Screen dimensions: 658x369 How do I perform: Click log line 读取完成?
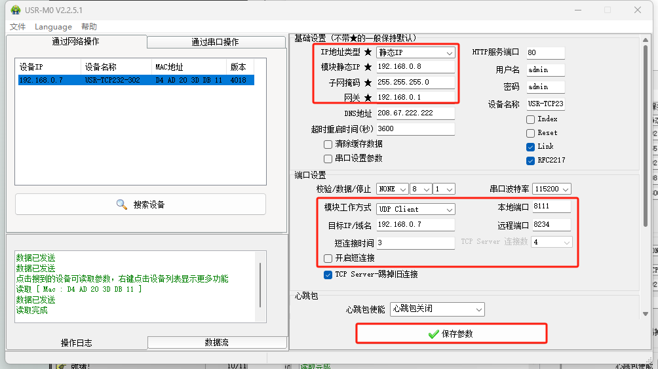32,311
